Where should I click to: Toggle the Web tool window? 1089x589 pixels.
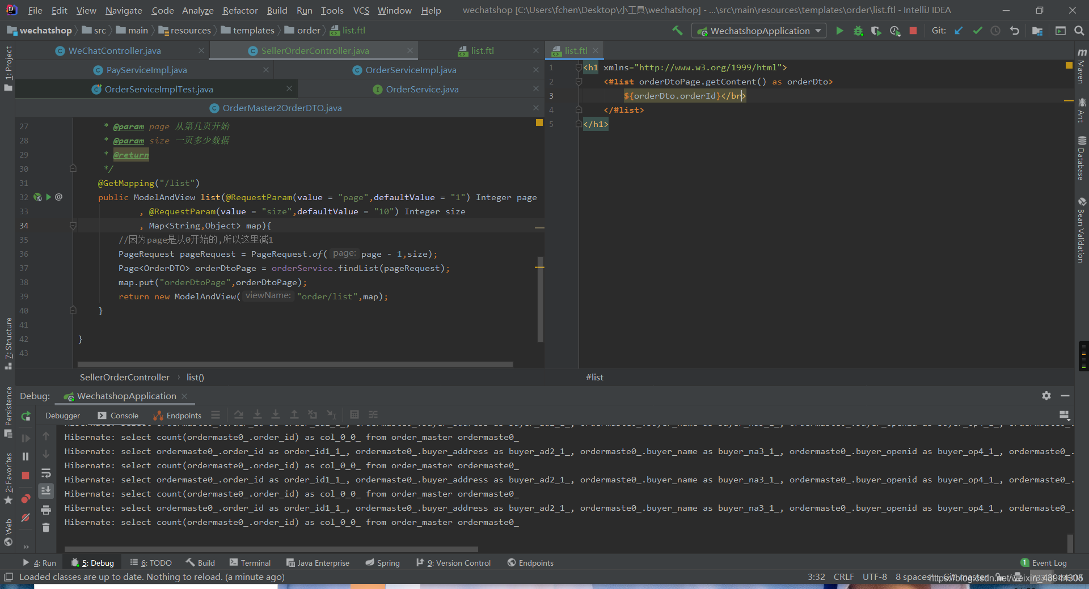8,532
